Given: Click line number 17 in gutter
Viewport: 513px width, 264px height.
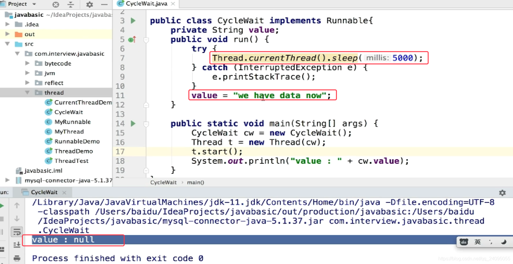Looking at the screenshot, I should click(x=120, y=152).
